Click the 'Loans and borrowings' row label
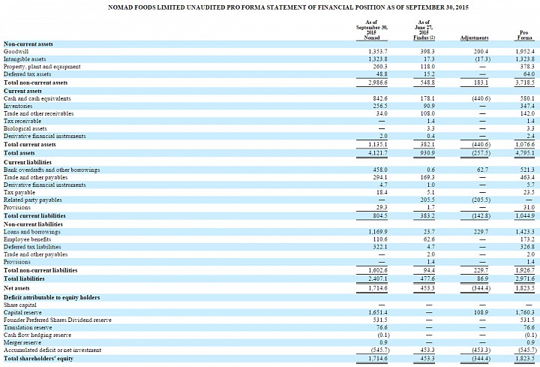The height and width of the screenshot is (367, 540). tap(32, 232)
